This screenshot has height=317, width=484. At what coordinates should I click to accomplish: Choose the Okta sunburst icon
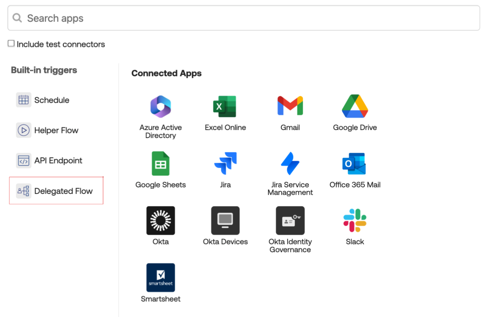[x=161, y=220]
